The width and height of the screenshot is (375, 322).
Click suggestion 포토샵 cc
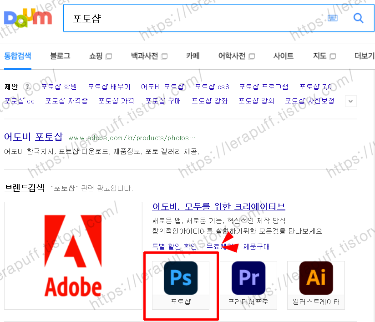pos(20,101)
